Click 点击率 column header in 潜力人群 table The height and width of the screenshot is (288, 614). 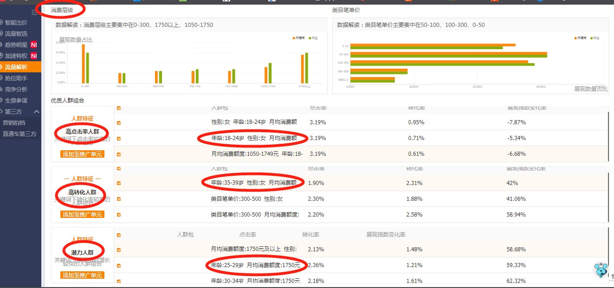[x=248, y=235]
